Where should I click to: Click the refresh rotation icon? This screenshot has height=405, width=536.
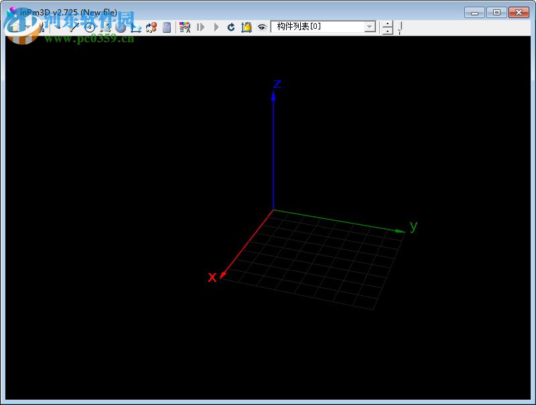click(x=231, y=28)
